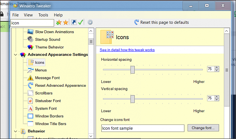Viewport: 236px width, 139px height.
Task: Collapse the Advanced Appearance Settings group
Action: click(15, 55)
